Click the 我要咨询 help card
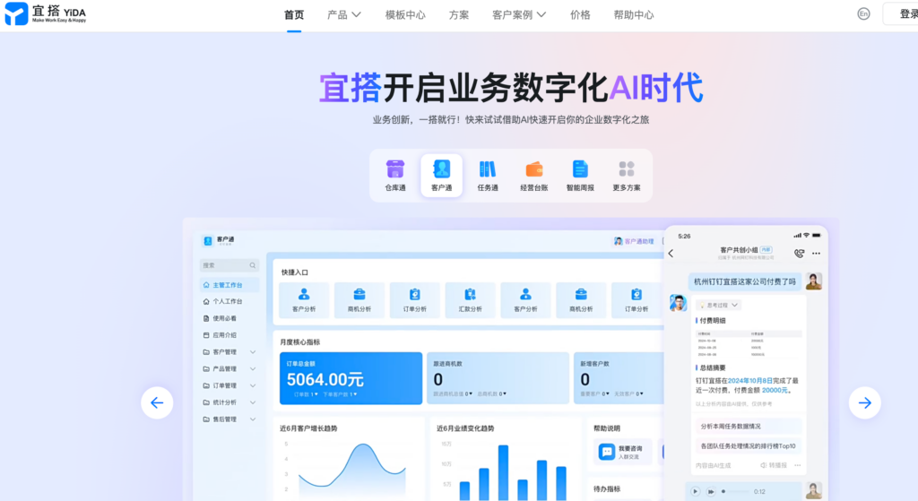The image size is (918, 501). 623,452
